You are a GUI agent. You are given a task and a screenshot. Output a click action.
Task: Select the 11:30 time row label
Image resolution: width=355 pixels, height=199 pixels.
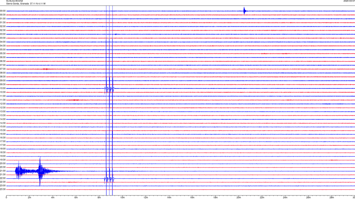3,100
